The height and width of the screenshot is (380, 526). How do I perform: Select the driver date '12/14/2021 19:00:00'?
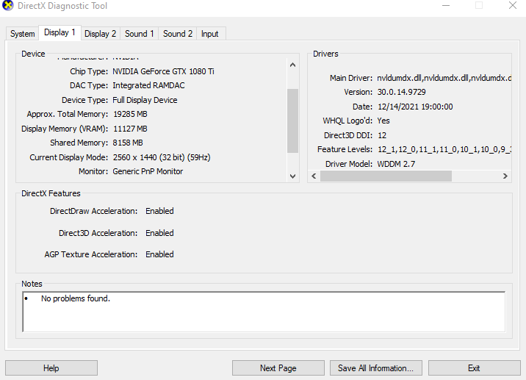[x=415, y=107]
